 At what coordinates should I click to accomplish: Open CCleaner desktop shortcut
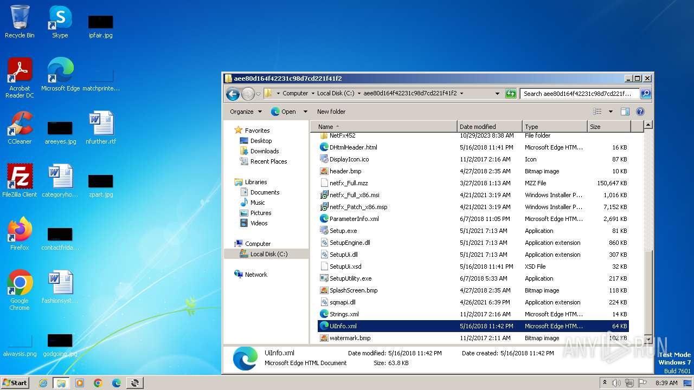20,128
